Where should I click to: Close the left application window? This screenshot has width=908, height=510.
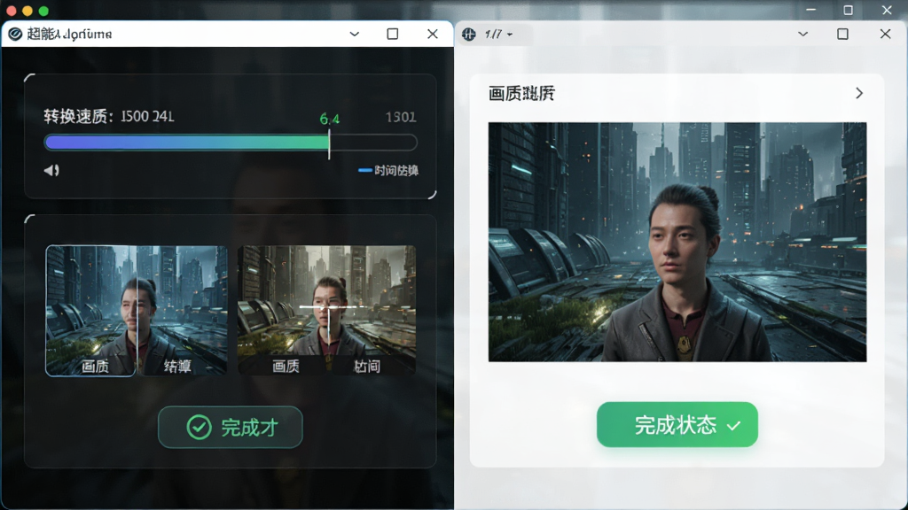432,35
